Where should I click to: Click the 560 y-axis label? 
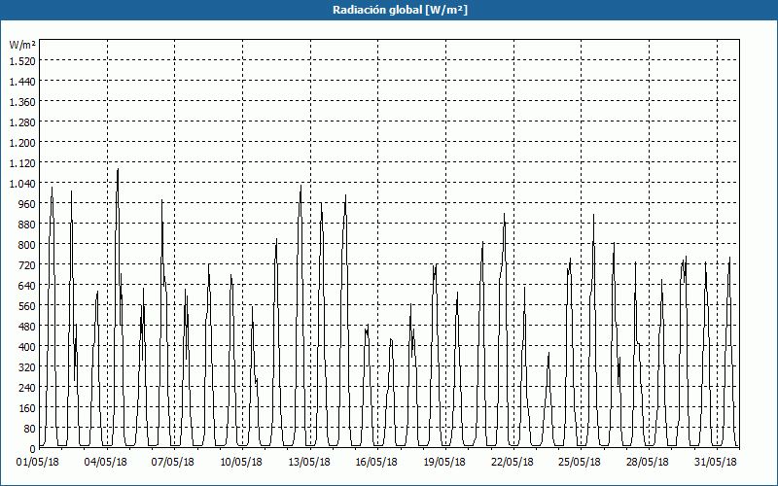28,306
